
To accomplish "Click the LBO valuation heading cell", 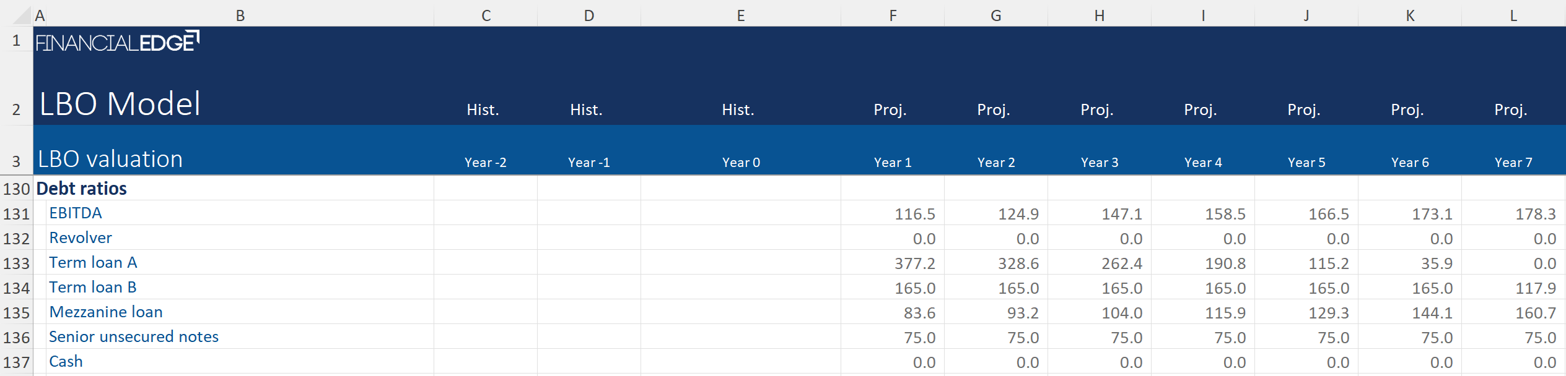I will pos(110,160).
